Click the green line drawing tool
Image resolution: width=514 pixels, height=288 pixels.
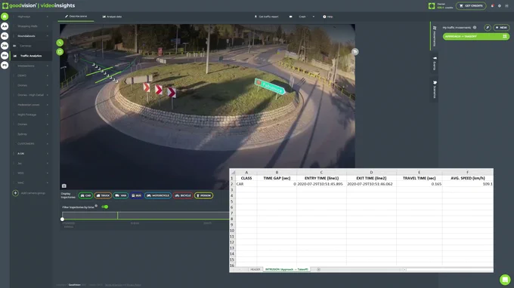click(x=60, y=42)
